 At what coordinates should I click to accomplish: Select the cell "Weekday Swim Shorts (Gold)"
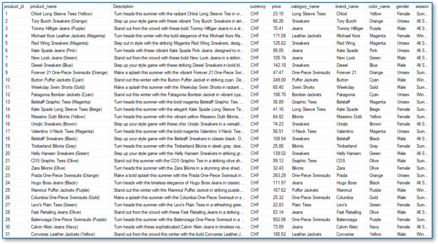[58, 87]
